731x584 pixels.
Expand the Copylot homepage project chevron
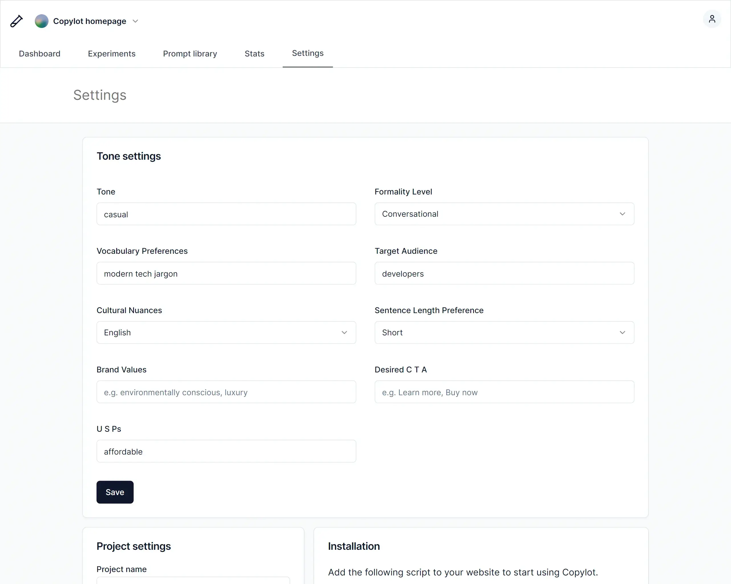pos(135,21)
